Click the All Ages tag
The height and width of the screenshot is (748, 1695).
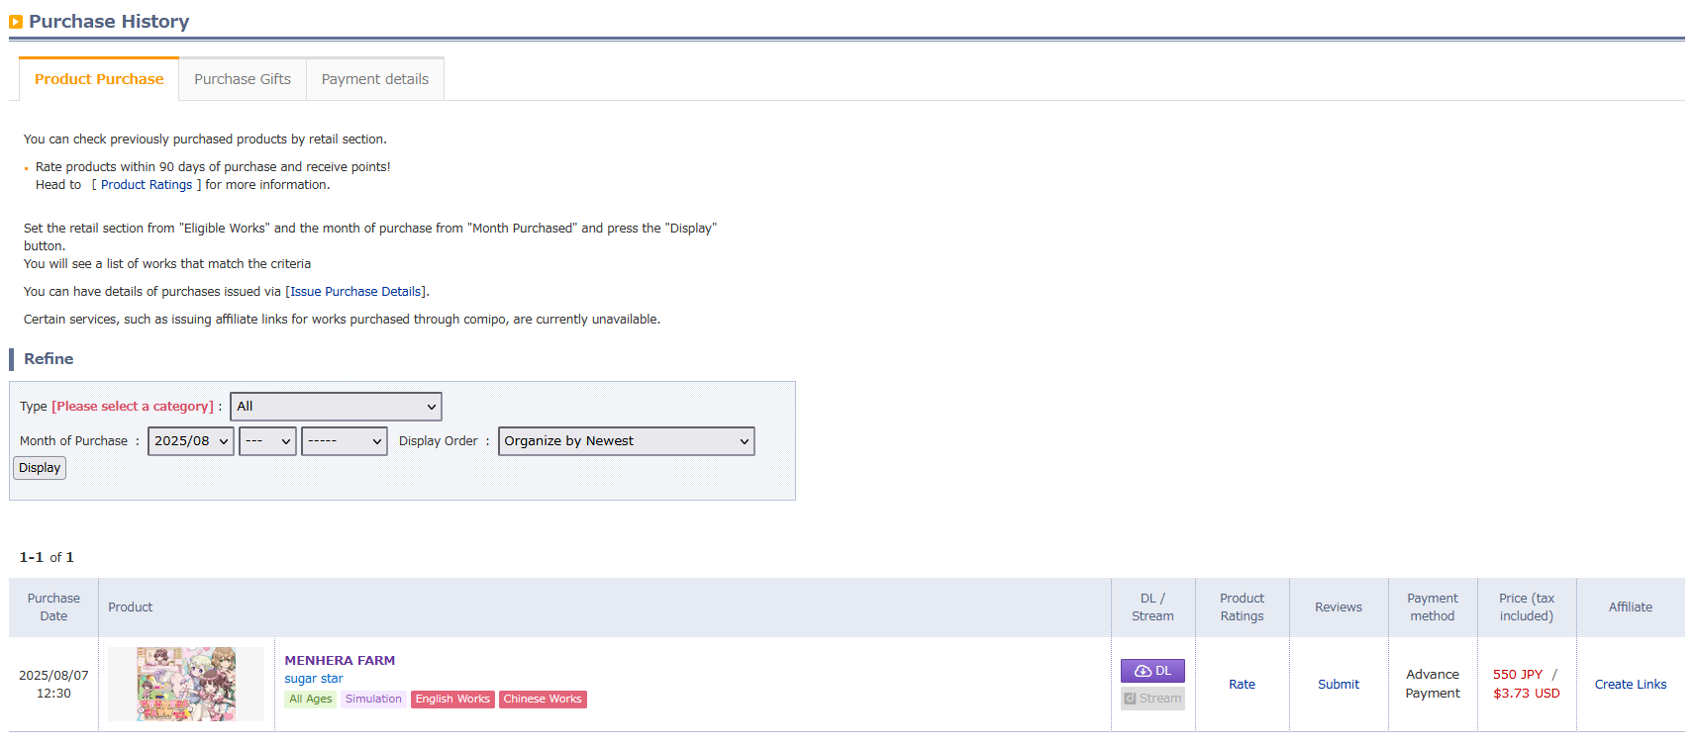click(311, 700)
